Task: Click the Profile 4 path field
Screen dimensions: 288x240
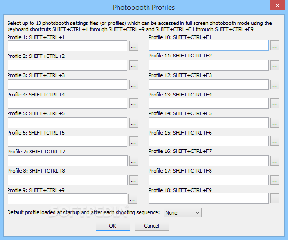Action: 67,104
